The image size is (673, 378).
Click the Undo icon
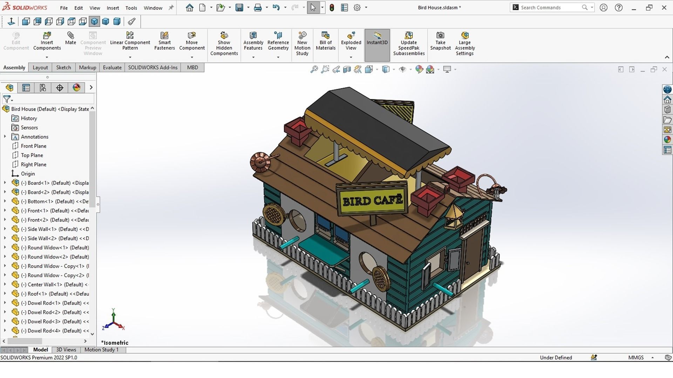point(276,7)
